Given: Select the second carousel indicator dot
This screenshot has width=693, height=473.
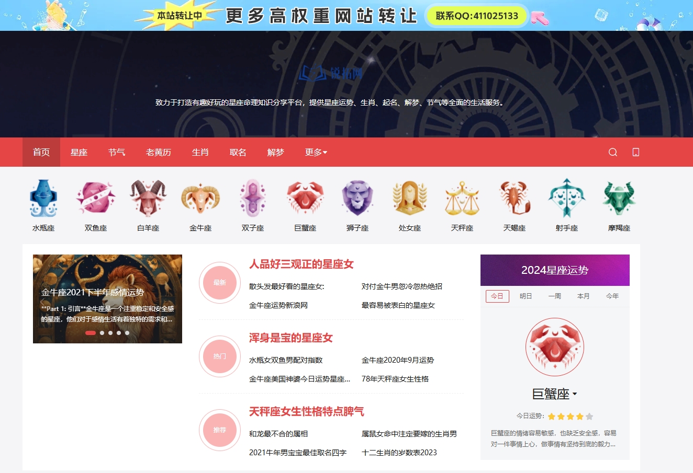Looking at the screenshot, I should coord(102,333).
